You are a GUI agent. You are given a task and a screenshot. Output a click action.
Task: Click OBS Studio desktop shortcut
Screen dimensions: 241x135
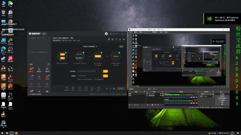(11, 50)
